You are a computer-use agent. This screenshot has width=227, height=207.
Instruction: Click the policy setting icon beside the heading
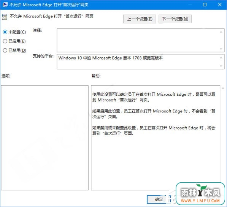click(5, 17)
